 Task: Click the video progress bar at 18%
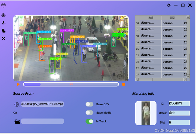[x=71, y=84]
